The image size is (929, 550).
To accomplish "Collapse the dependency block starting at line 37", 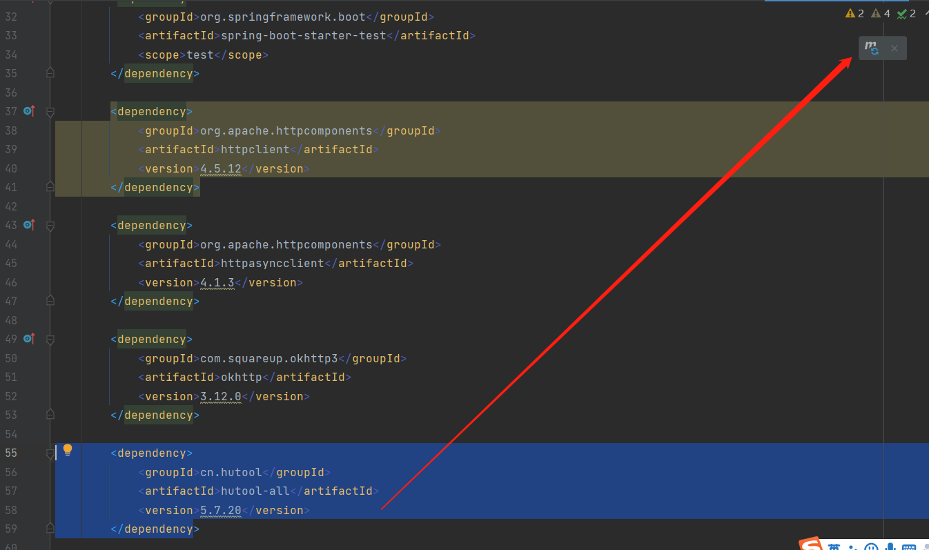I will pyautogui.click(x=50, y=112).
